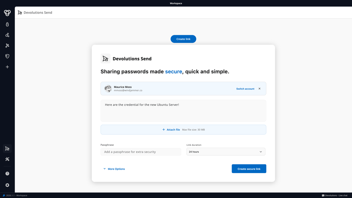Remove the Maurice Moss account with X

click(x=259, y=89)
